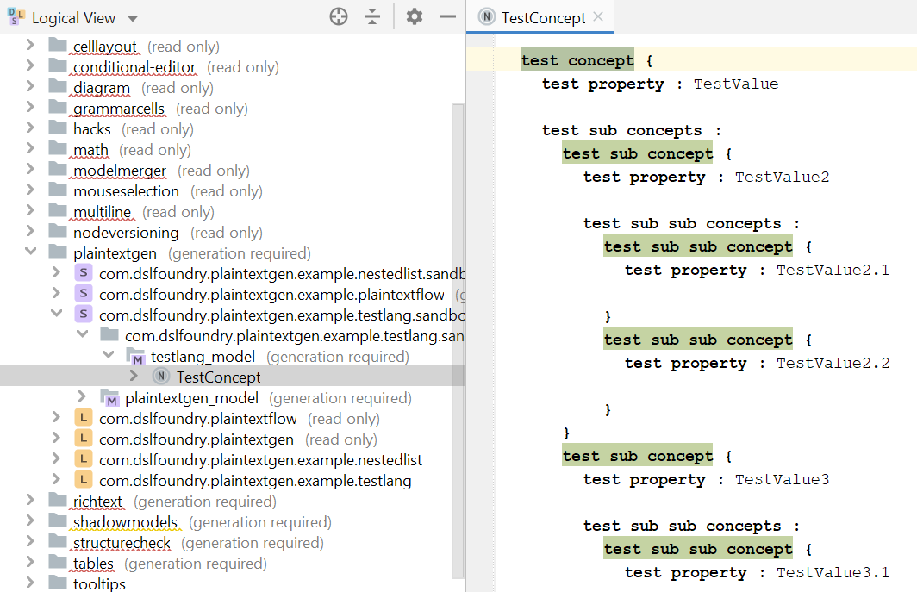The image size is (917, 592).
Task: Hide the Logical View panel with minimize icon
Action: click(x=447, y=17)
